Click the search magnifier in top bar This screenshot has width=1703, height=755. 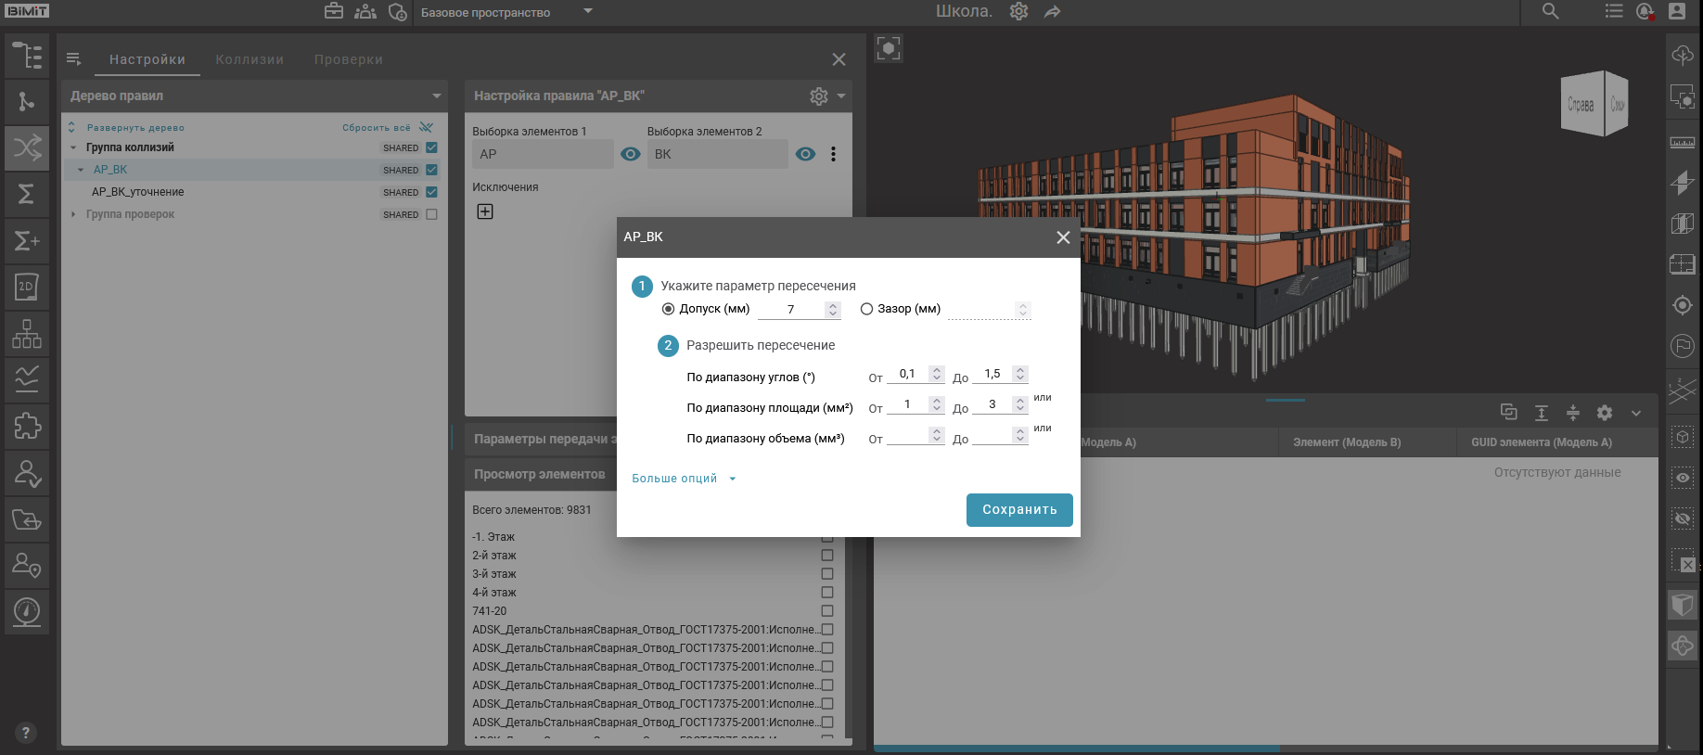click(1550, 11)
